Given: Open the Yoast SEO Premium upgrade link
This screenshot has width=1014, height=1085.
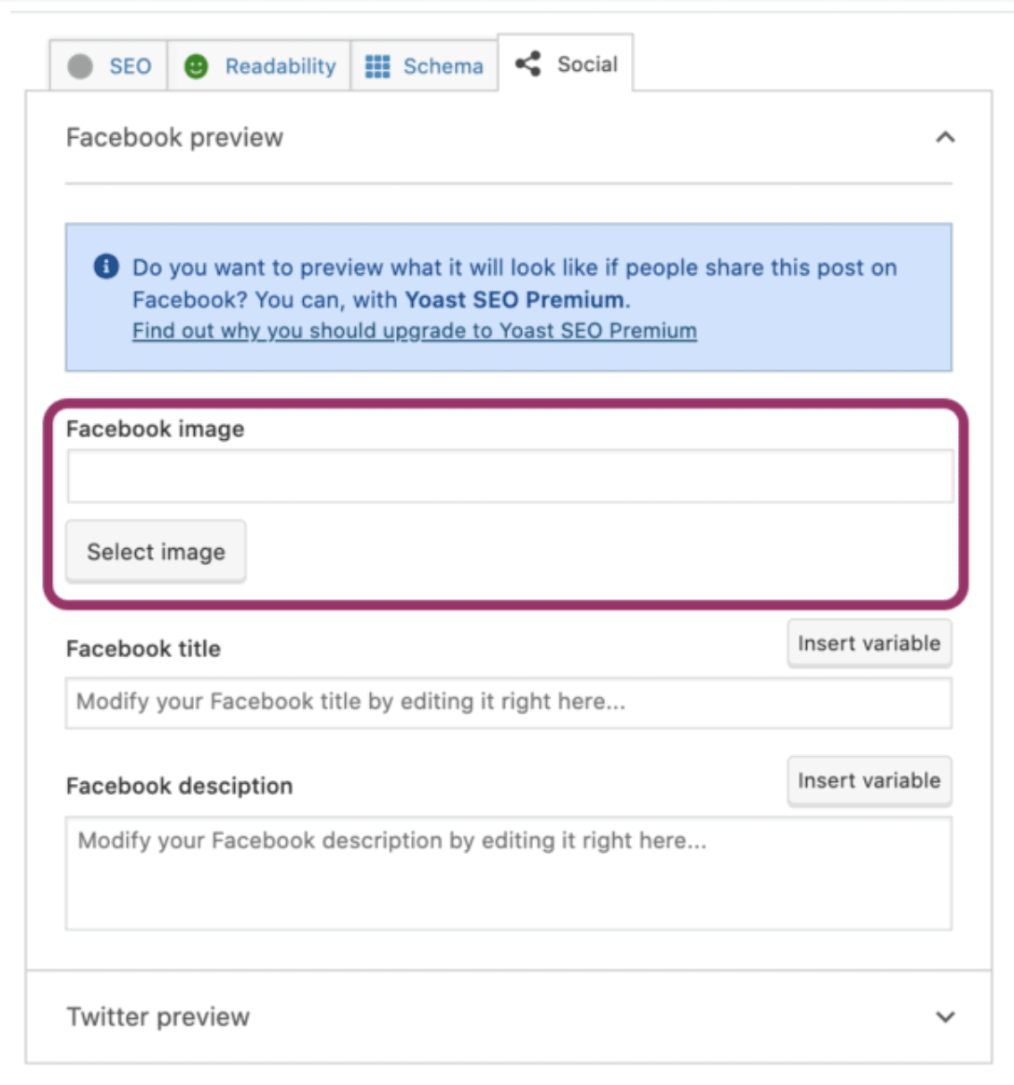Looking at the screenshot, I should [415, 331].
